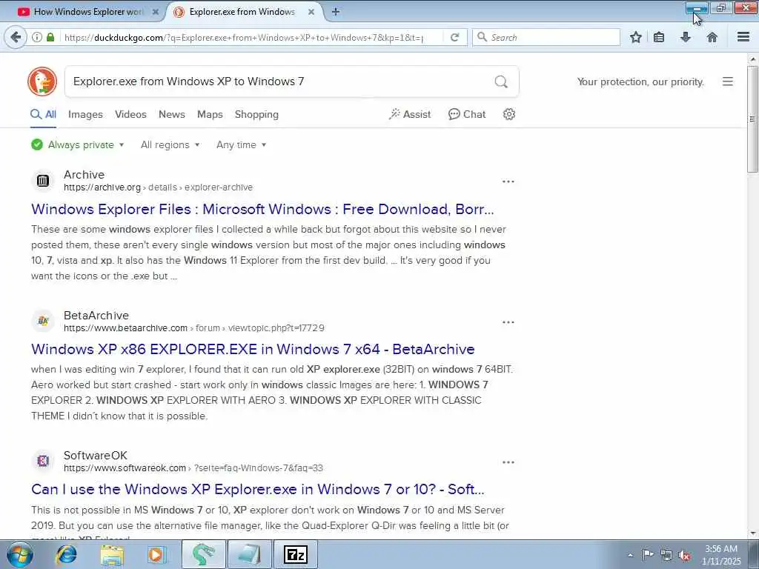The height and width of the screenshot is (569, 759).
Task: Expand the All regions dropdown
Action: pyautogui.click(x=170, y=144)
